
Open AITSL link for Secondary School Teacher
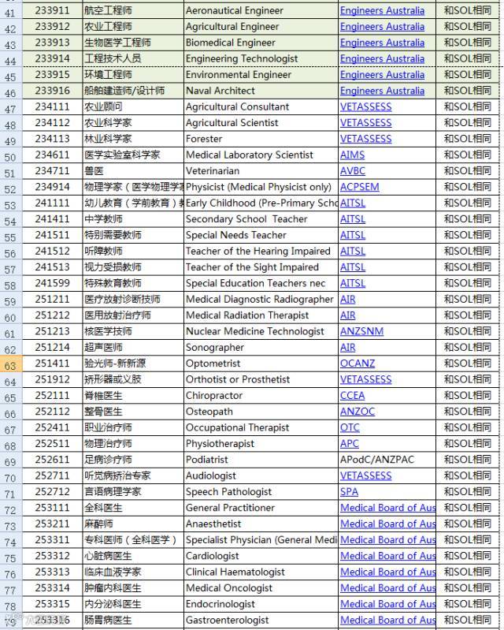coord(352,219)
